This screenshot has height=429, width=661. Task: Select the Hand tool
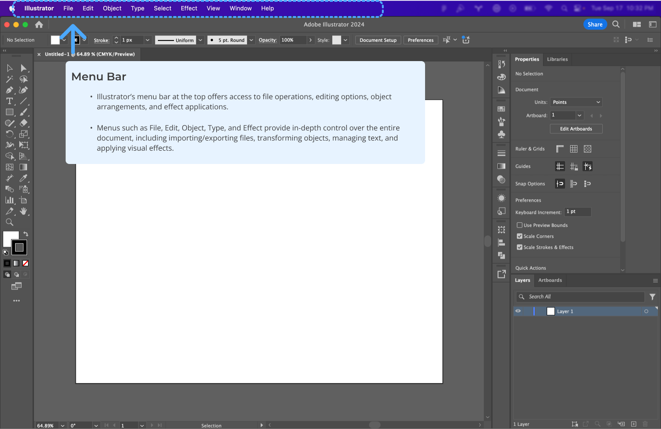[x=23, y=211]
